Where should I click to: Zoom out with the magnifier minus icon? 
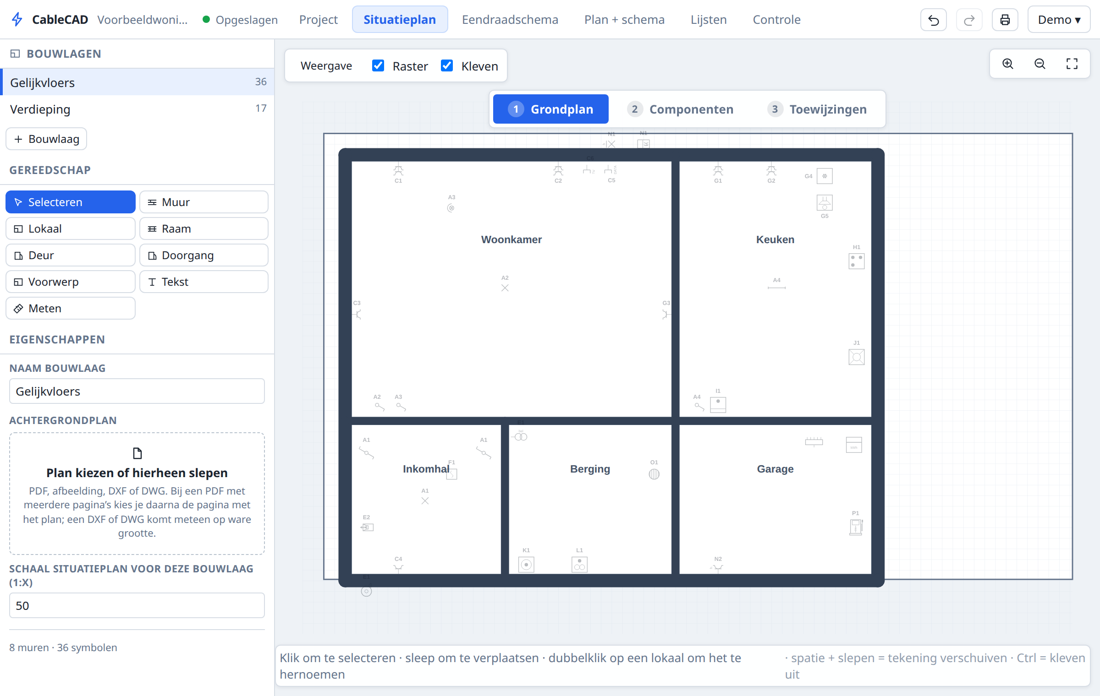1039,64
